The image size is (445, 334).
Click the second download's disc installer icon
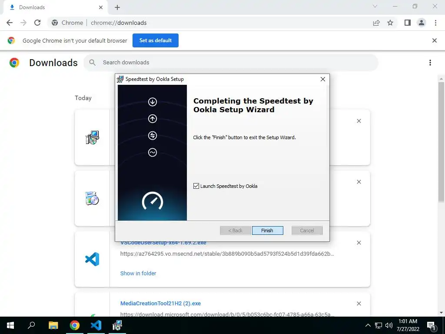tap(92, 198)
